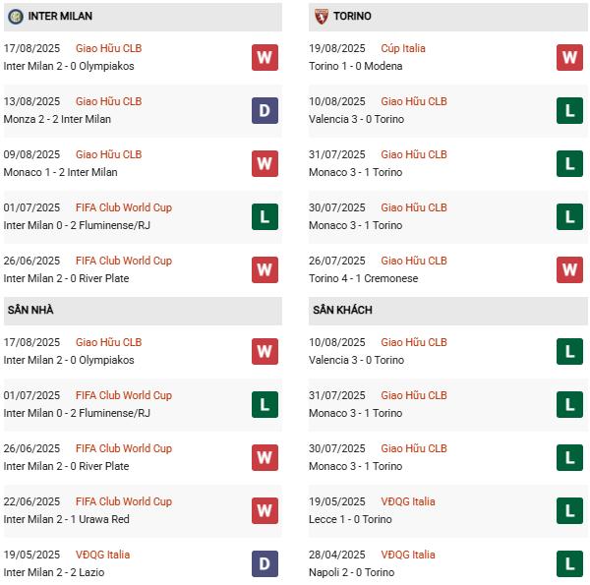Image resolution: width=590 pixels, height=585 pixels.
Task: Open VĐQG Italia link for Lecce match
Action: point(407,501)
